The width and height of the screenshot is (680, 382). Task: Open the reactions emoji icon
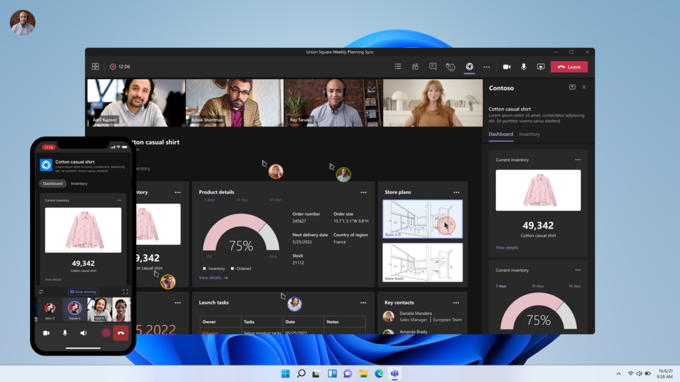pos(451,67)
